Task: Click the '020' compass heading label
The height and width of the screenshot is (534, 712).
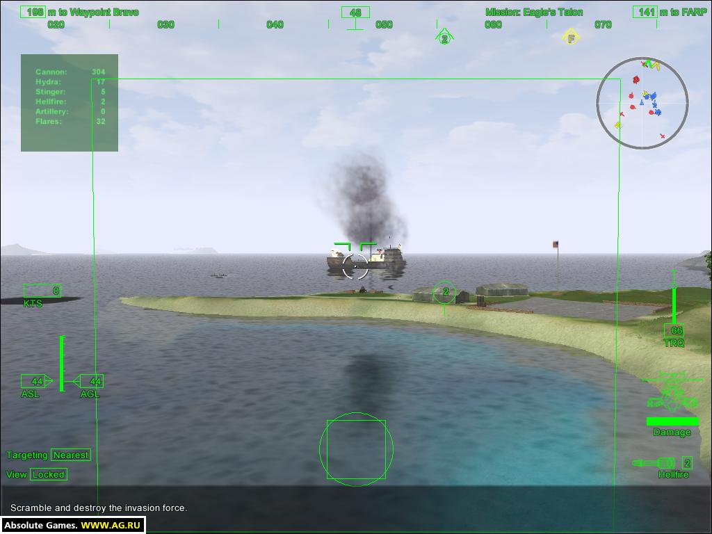Action: click(56, 24)
